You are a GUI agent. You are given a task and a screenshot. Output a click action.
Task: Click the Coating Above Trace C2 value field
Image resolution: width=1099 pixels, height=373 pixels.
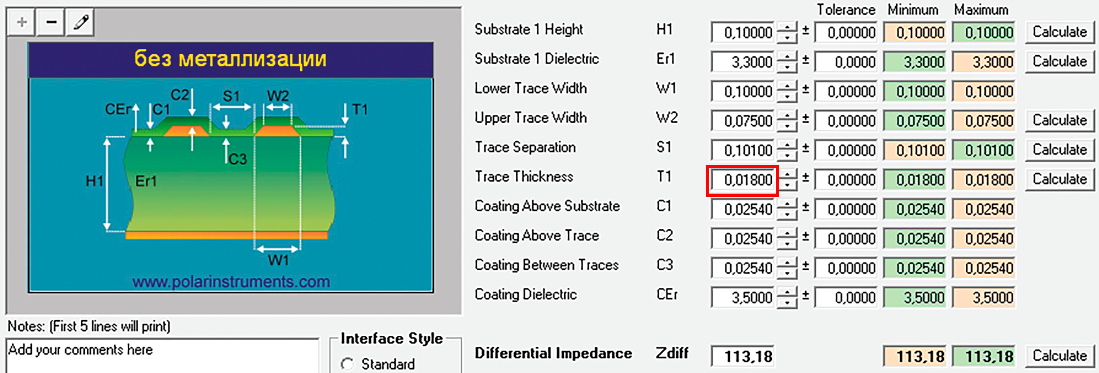[742, 239]
